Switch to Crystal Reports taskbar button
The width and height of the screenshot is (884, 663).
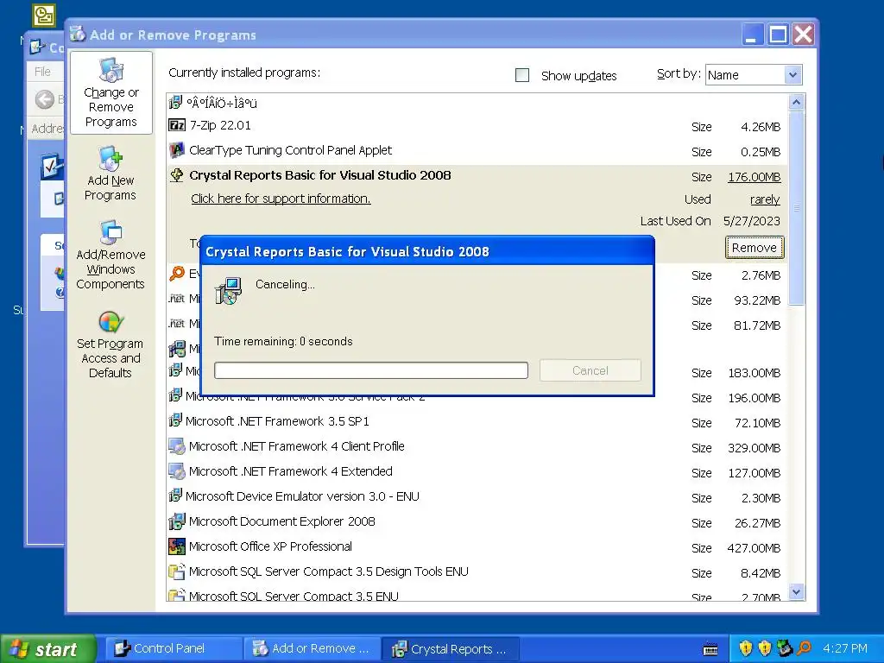pos(450,649)
